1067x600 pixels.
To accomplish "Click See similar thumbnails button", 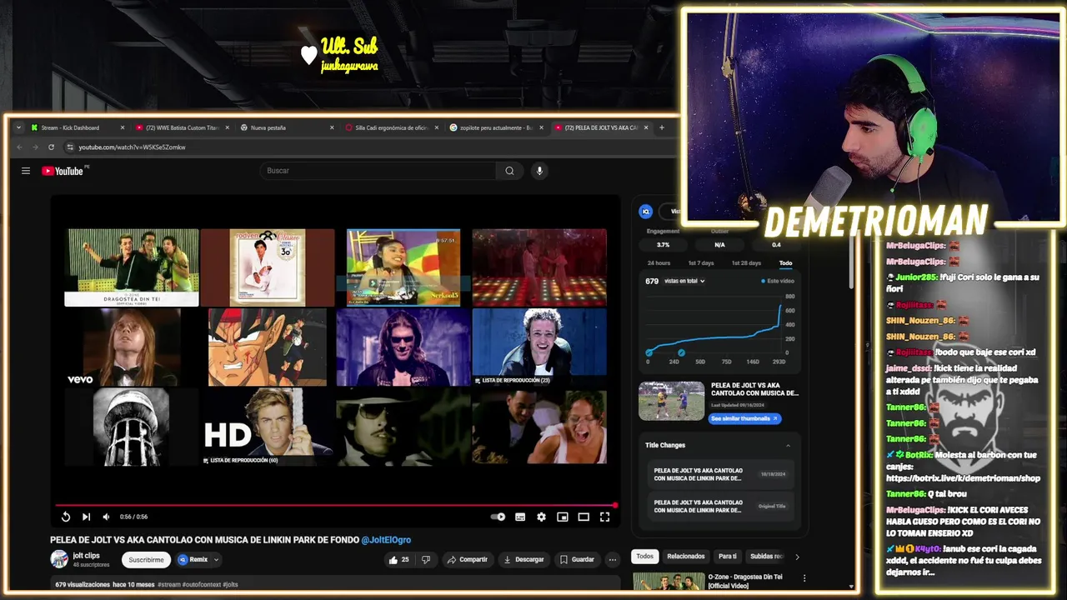I will tap(744, 418).
